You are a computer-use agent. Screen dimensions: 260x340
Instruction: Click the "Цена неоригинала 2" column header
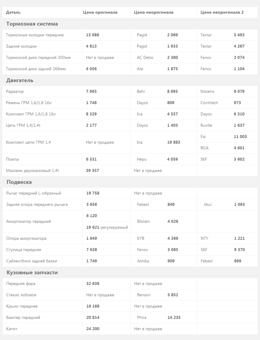click(222, 12)
